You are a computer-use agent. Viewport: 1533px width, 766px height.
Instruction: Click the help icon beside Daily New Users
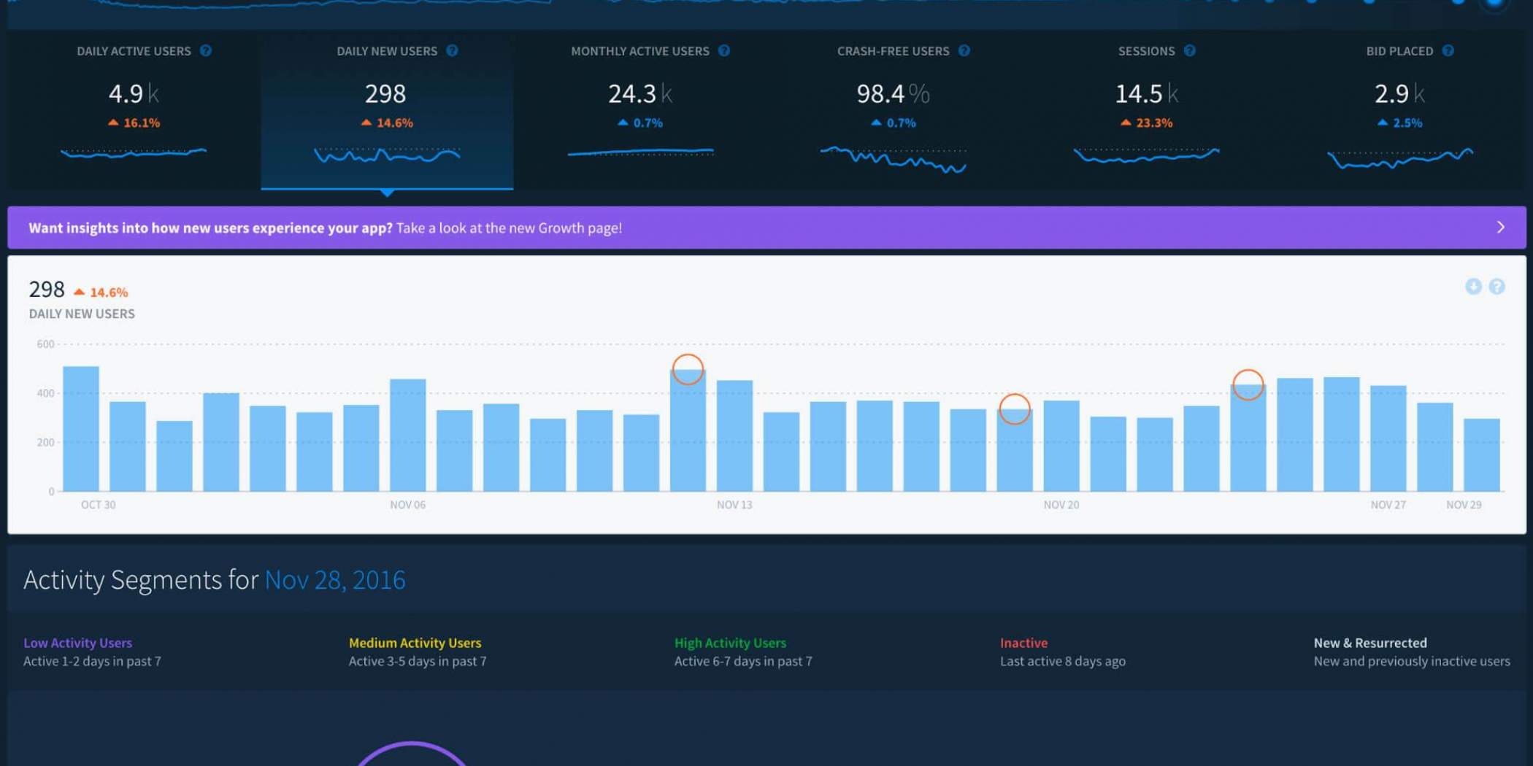[x=452, y=51]
